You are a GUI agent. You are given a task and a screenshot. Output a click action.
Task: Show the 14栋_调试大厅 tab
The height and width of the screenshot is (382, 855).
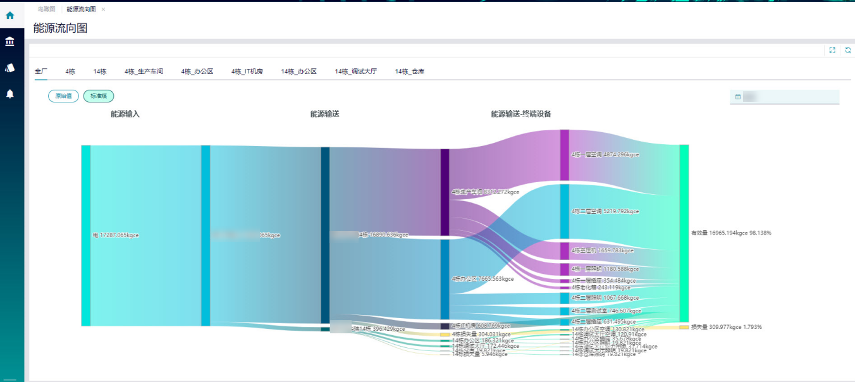click(355, 71)
